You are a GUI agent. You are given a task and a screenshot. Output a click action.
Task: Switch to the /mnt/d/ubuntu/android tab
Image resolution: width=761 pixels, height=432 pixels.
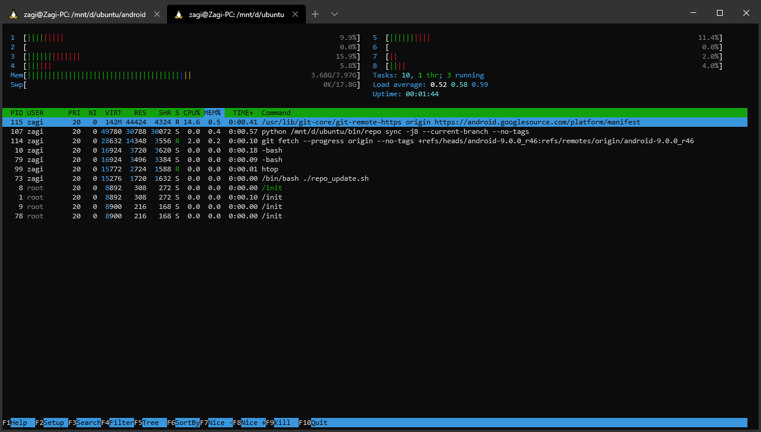84,14
